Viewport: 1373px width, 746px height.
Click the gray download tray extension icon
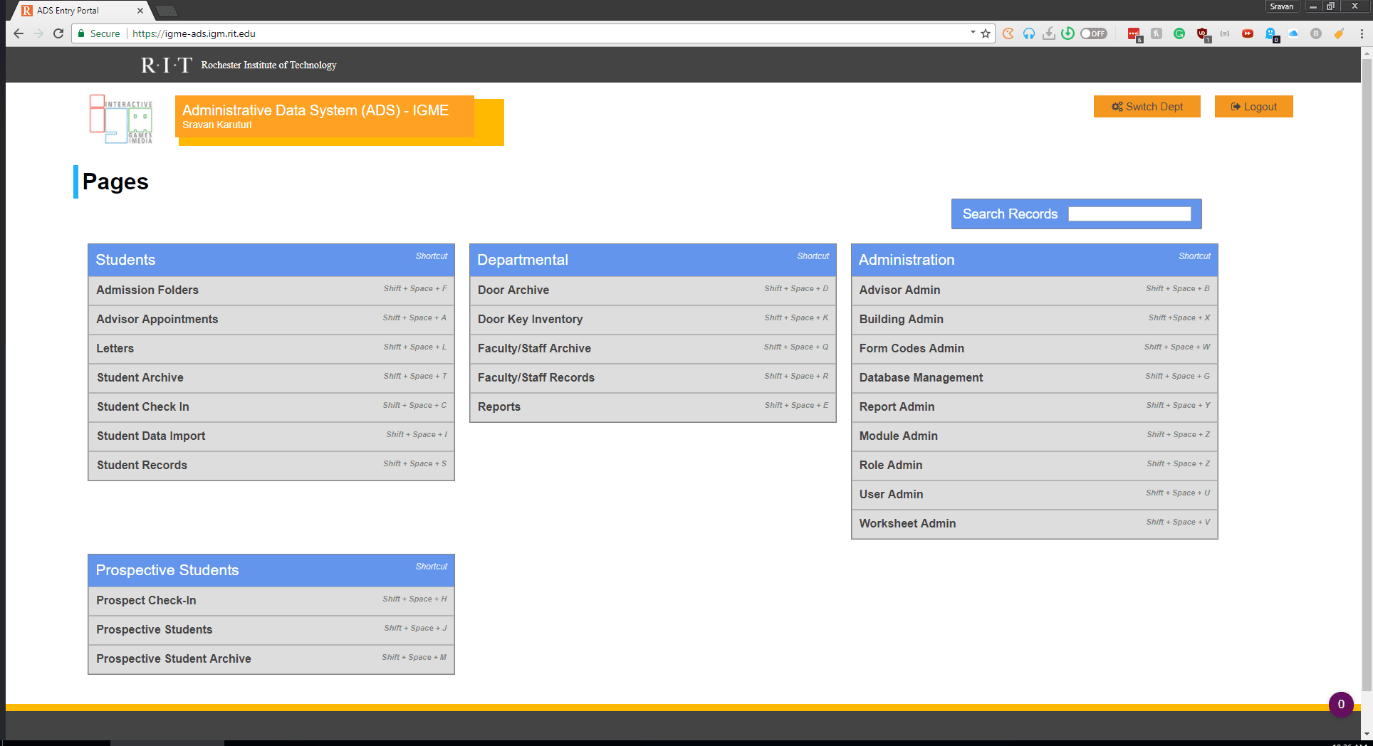point(1049,33)
